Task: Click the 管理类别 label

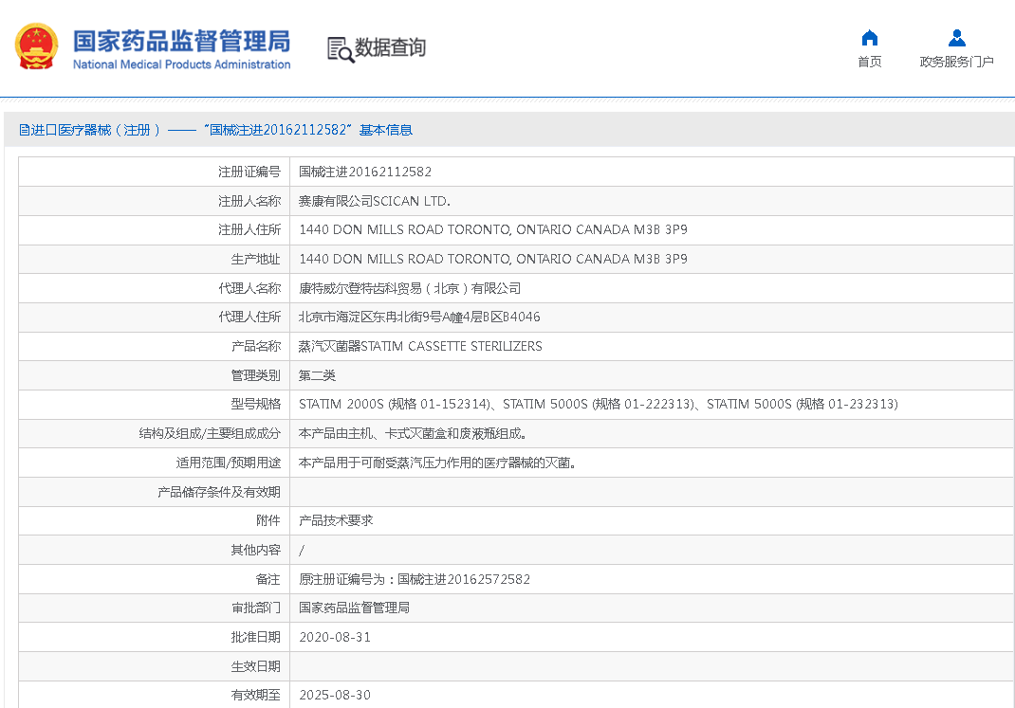Action: [256, 375]
